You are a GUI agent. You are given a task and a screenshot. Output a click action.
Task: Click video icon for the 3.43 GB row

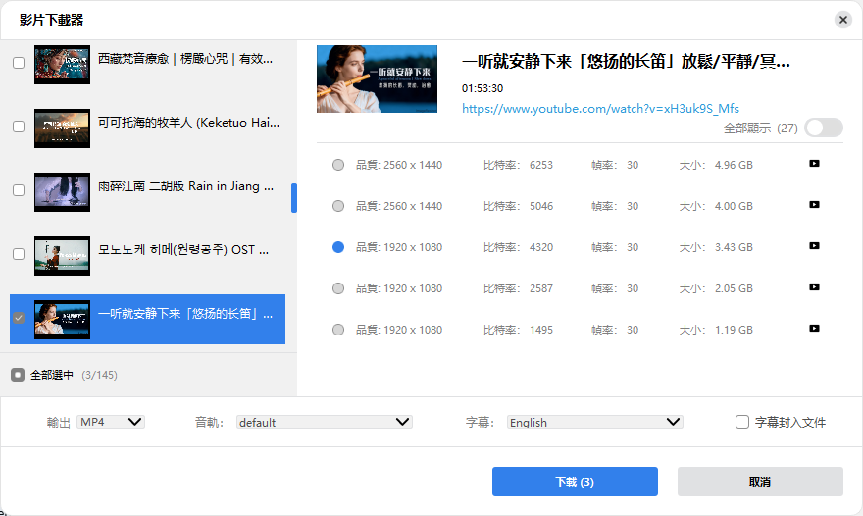(x=814, y=246)
